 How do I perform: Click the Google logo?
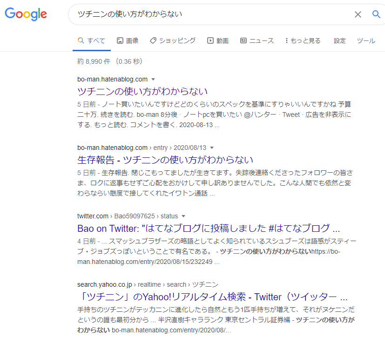pos(26,14)
